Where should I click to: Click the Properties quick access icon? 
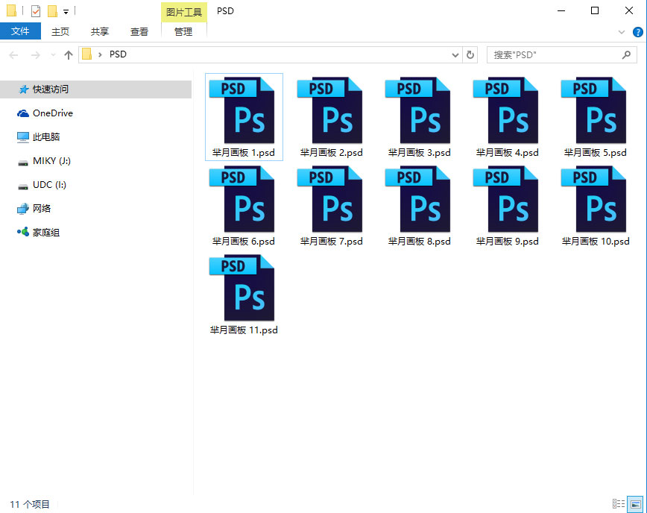coord(36,10)
